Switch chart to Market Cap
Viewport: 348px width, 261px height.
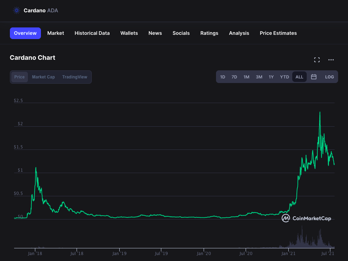tap(43, 77)
